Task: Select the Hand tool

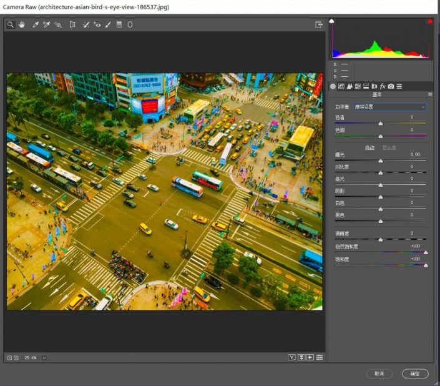Action: tap(21, 25)
